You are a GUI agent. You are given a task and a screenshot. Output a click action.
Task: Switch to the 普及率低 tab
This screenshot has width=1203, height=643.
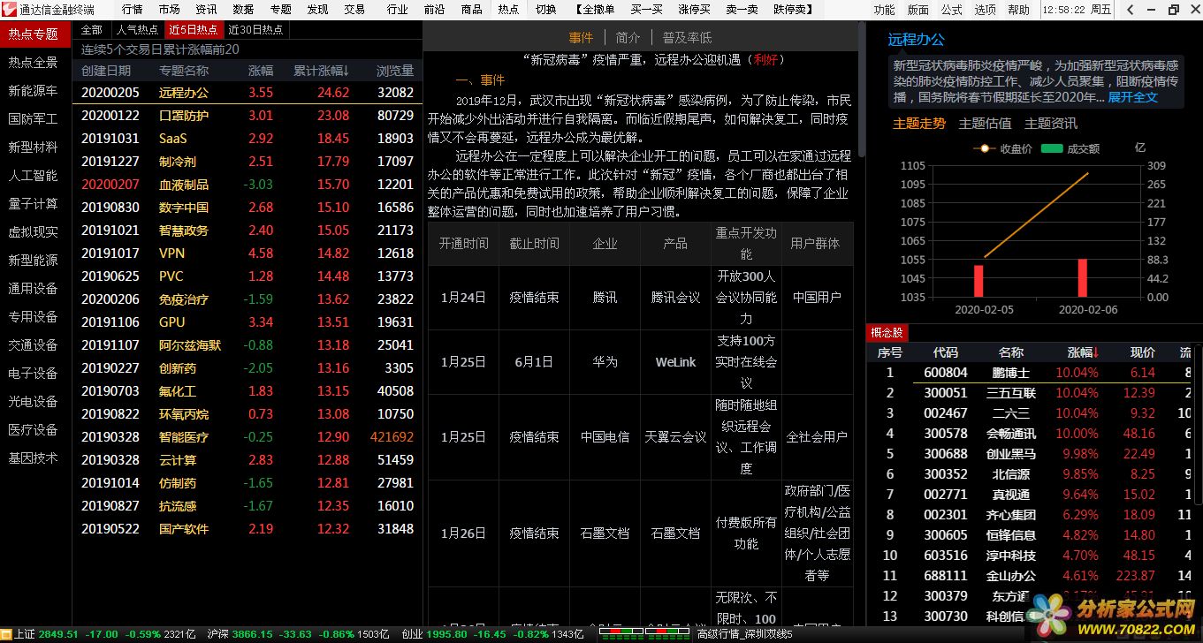click(687, 38)
